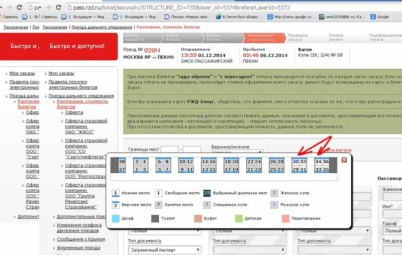Image resolution: width=402 pixels, height=255 pixels.
Task: Pick seat 31 in the carriage map
Action: 303,169
